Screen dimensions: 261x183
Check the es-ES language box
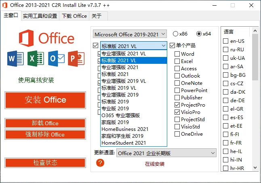coord(225,117)
